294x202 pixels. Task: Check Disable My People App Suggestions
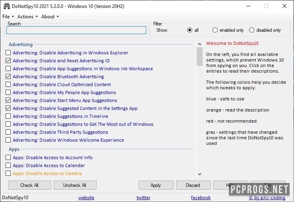coord(8,92)
